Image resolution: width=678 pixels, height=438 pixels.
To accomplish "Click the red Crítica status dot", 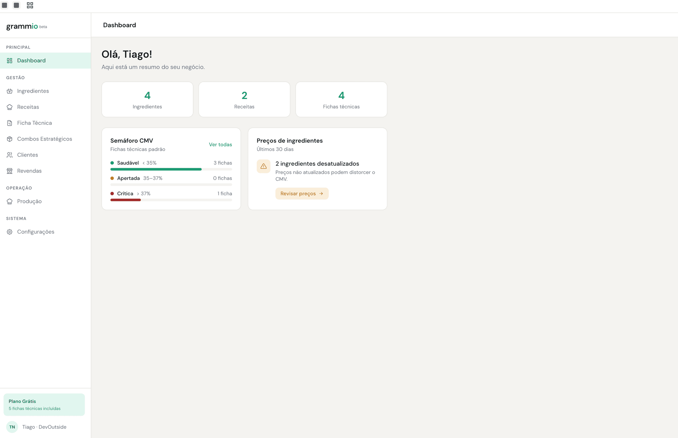I will [x=112, y=194].
